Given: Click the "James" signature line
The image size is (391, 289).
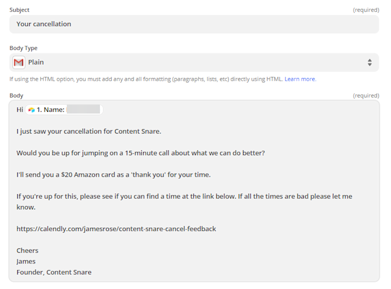Looking at the screenshot, I should (26, 261).
